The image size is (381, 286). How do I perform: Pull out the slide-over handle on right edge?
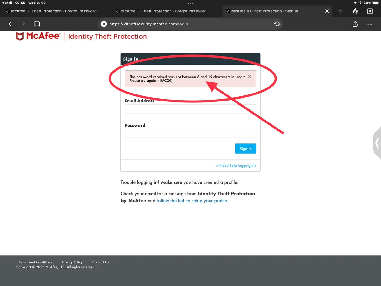377,143
